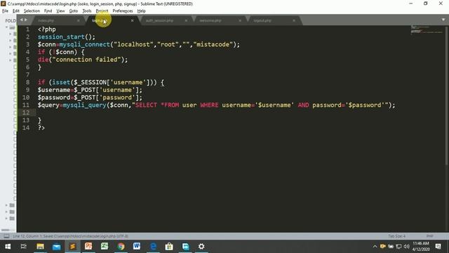
Task: Click the Sublime Text taskbar icon
Action: 72,247
